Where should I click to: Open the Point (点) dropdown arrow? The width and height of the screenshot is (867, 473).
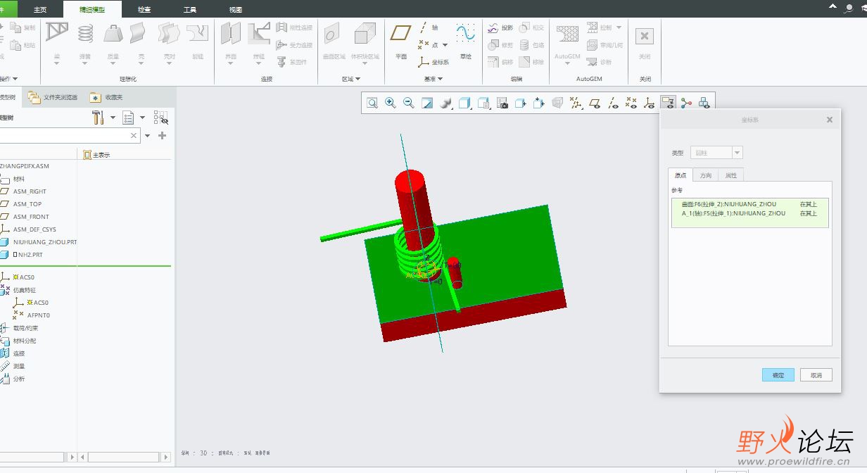pos(445,45)
